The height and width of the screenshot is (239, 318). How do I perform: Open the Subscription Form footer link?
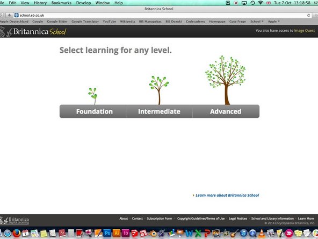(x=160, y=219)
